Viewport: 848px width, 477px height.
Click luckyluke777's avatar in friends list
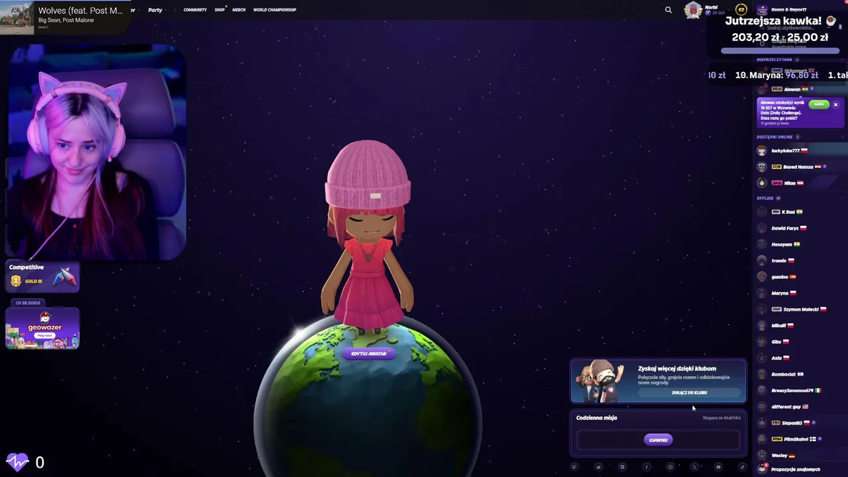pyautogui.click(x=762, y=150)
